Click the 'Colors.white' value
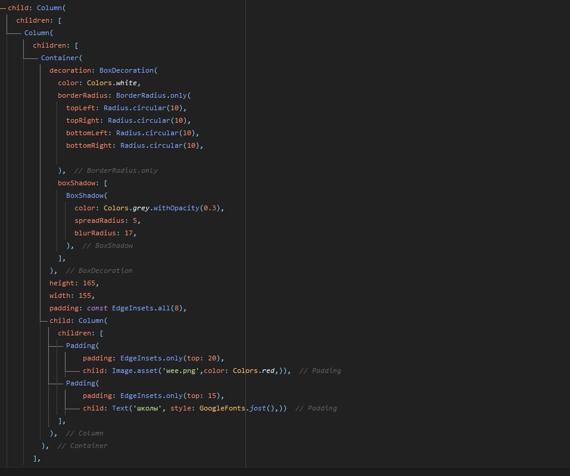 (111, 83)
